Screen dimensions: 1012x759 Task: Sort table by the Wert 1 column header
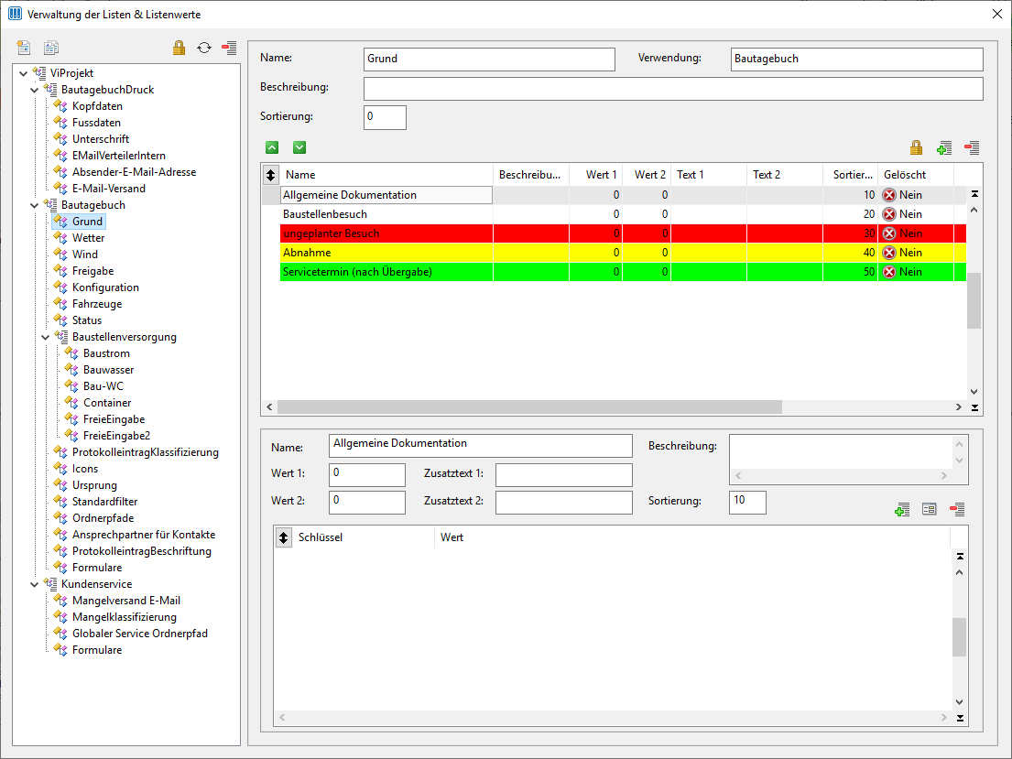595,175
